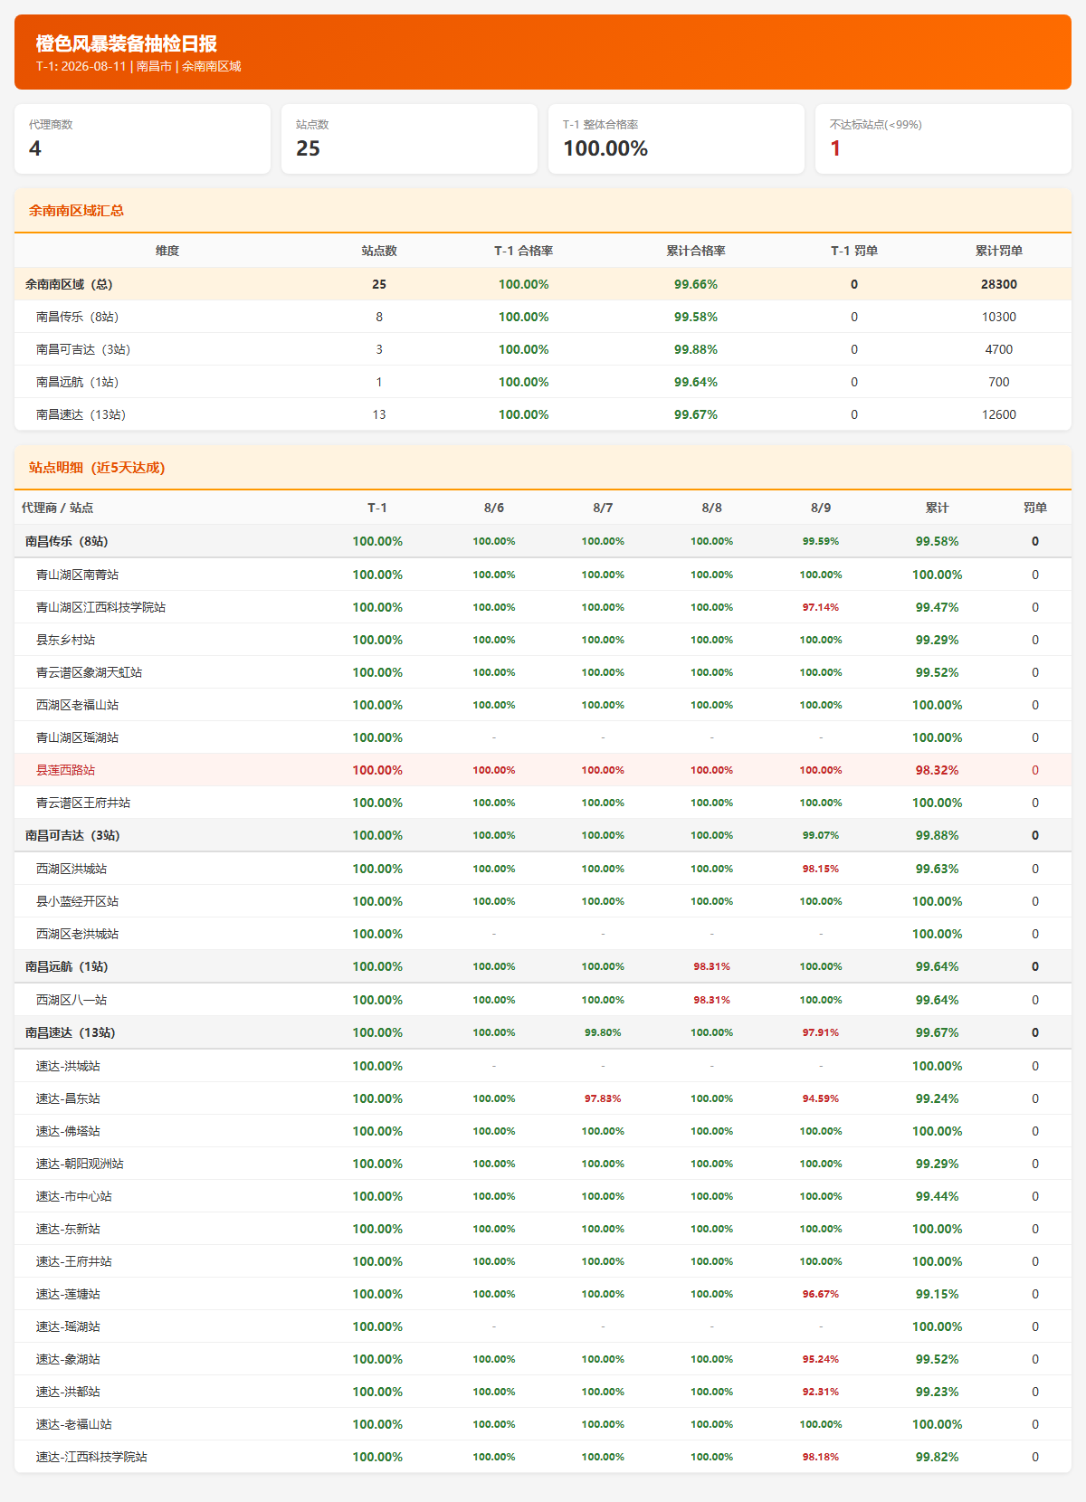
Task: Click the 8/9 column header
Action: [x=821, y=508]
